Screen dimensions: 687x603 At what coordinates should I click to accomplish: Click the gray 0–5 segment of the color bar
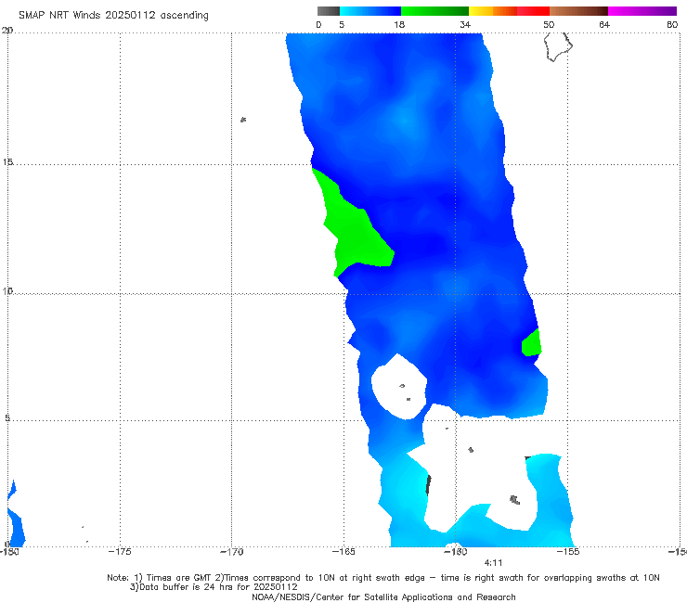point(329,11)
